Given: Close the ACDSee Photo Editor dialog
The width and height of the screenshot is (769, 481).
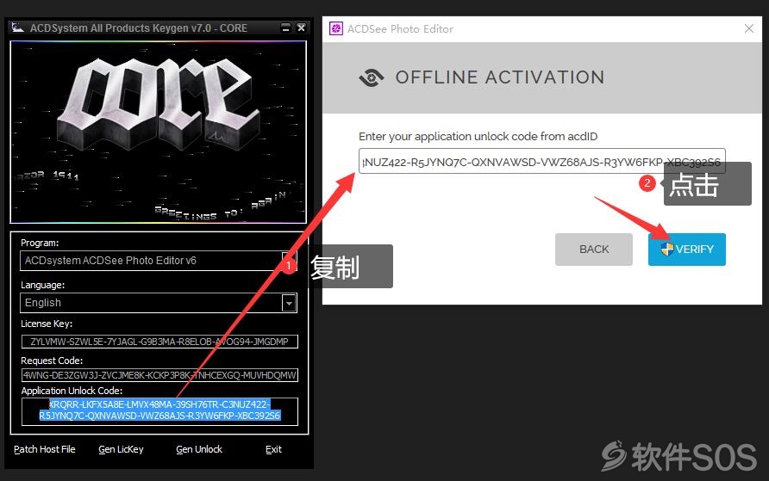Looking at the screenshot, I should pyautogui.click(x=748, y=29).
